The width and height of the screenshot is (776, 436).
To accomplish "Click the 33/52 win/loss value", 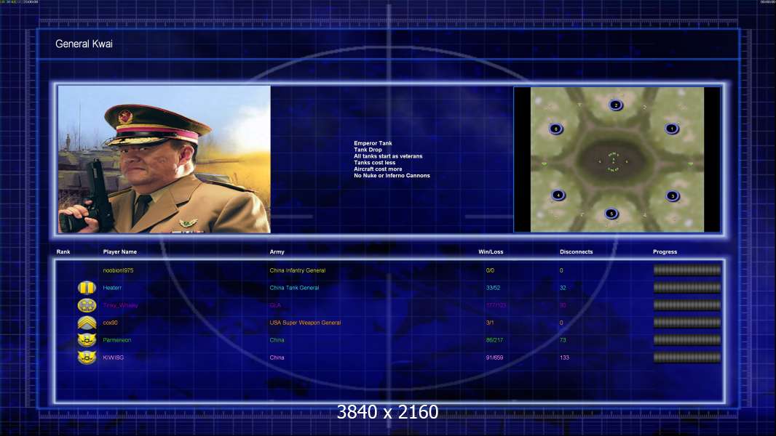I will coord(493,288).
